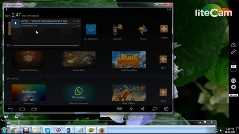Click the BlueStacks bar screen-windows icon
239x134 pixels.
(155, 109)
